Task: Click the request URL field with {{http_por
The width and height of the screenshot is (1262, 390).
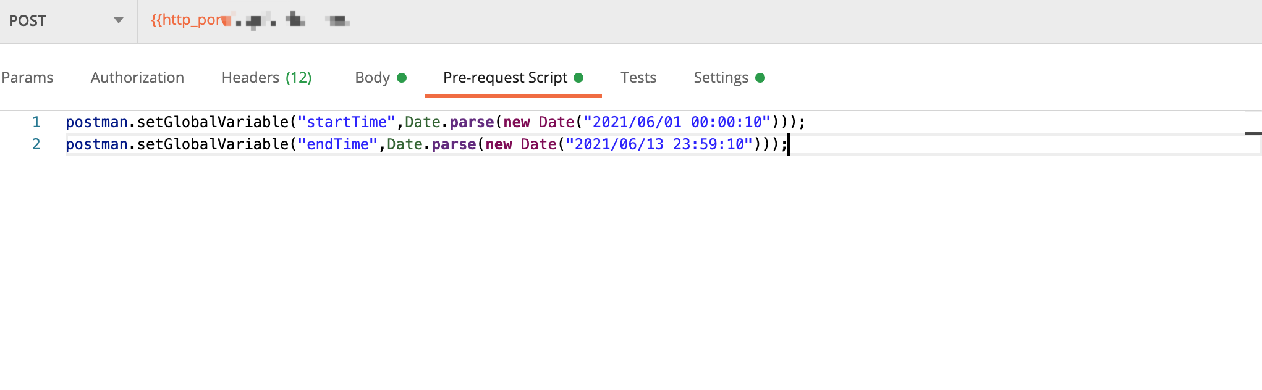Action: [x=700, y=21]
